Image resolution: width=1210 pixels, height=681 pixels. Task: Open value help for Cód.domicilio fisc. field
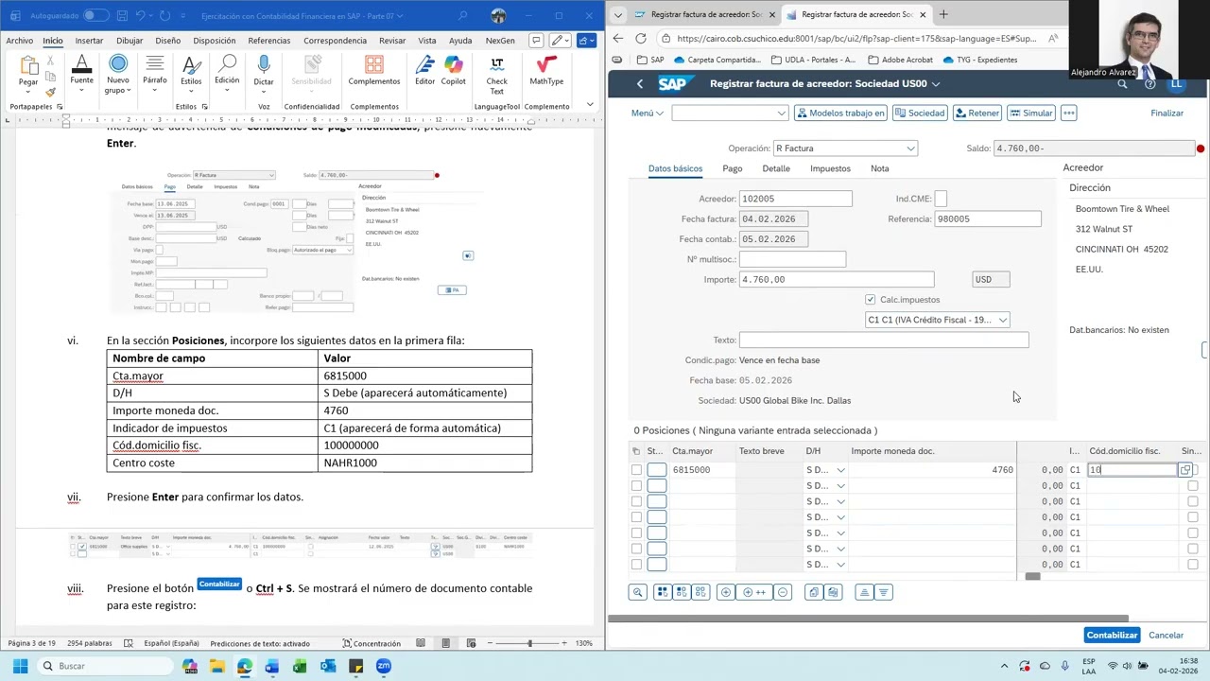(1184, 470)
